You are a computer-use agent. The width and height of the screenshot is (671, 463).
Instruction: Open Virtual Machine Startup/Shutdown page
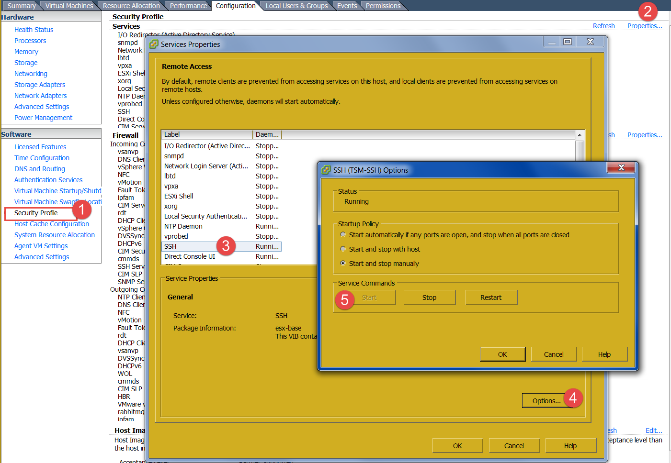click(57, 191)
